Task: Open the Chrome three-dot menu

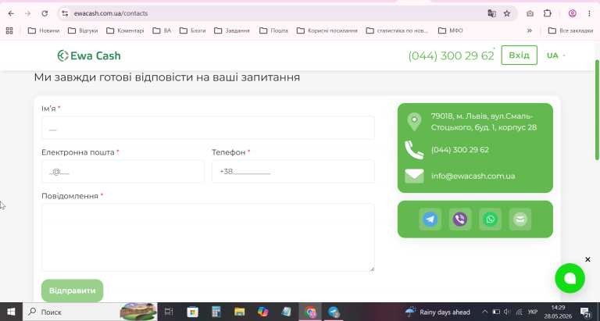Action: (589, 13)
